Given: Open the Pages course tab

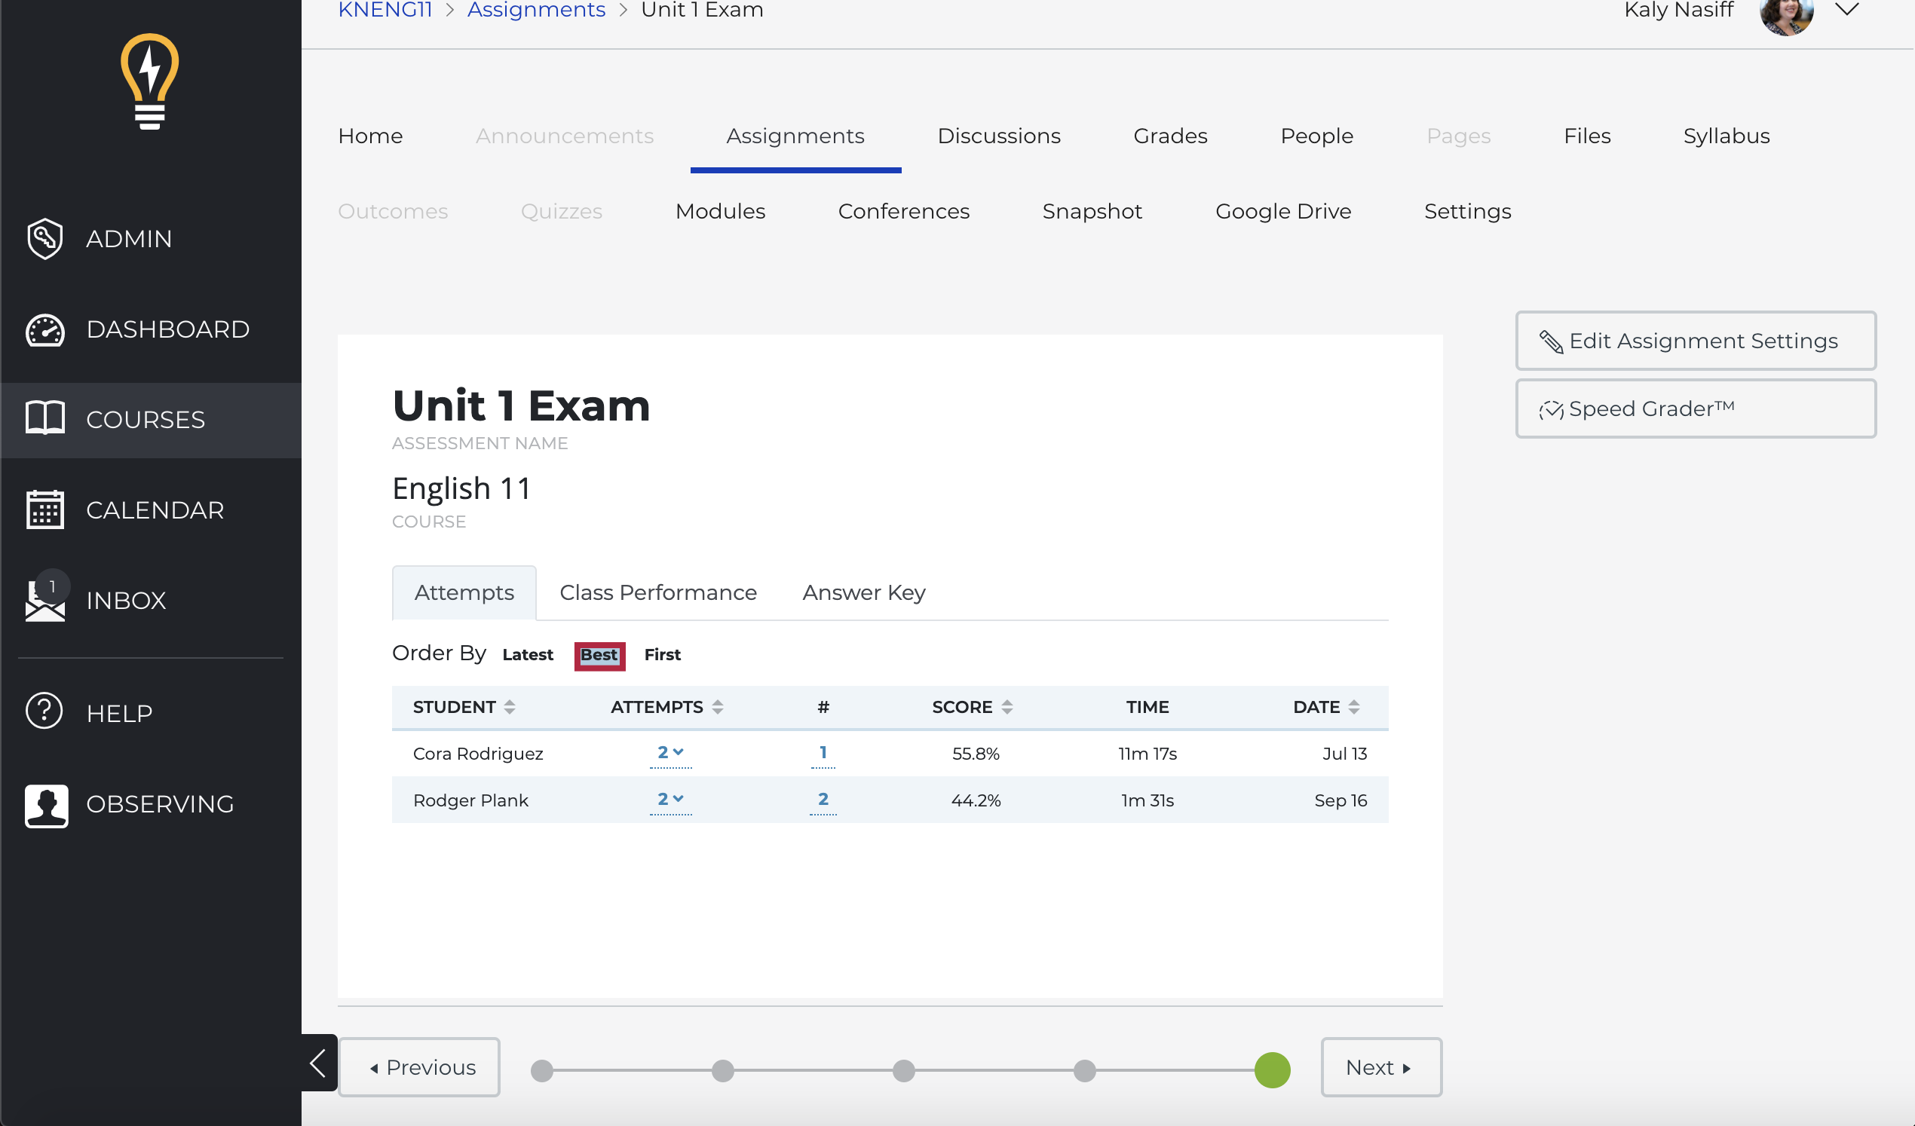Looking at the screenshot, I should coord(1457,136).
